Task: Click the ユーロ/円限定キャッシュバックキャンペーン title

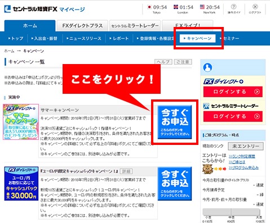Action: [79, 171]
